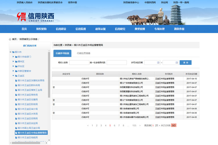Expand the 市新区管委会 folder
218x145 pixels.
(x=13, y=71)
